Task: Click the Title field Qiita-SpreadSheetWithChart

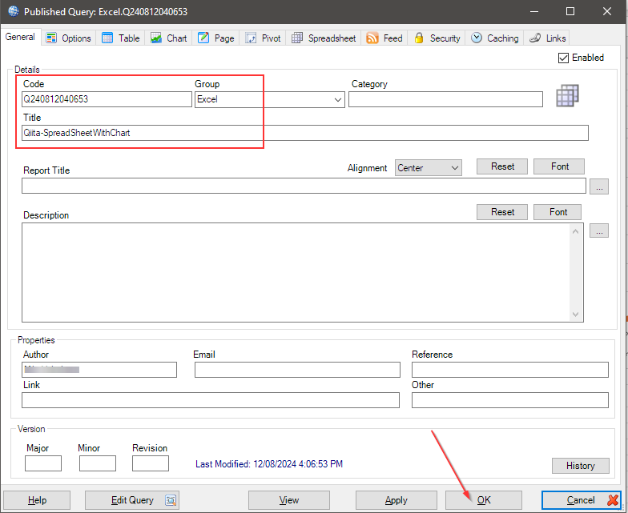Action: click(x=305, y=133)
